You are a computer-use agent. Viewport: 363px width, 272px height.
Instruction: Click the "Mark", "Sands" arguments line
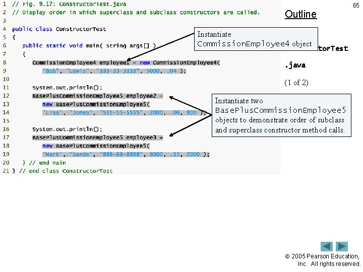[x=126, y=154]
